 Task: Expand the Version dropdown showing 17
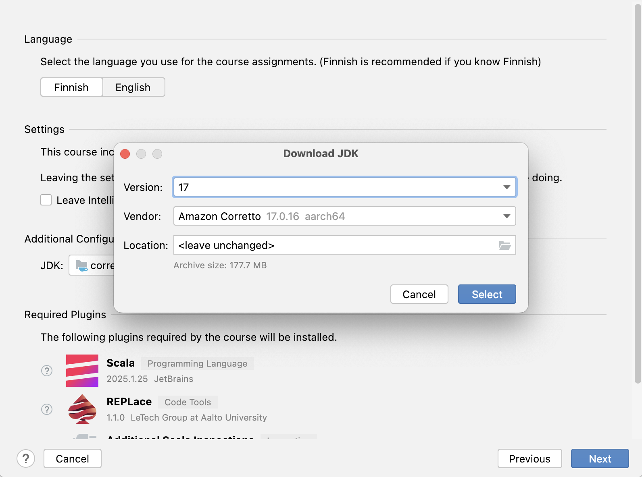507,187
